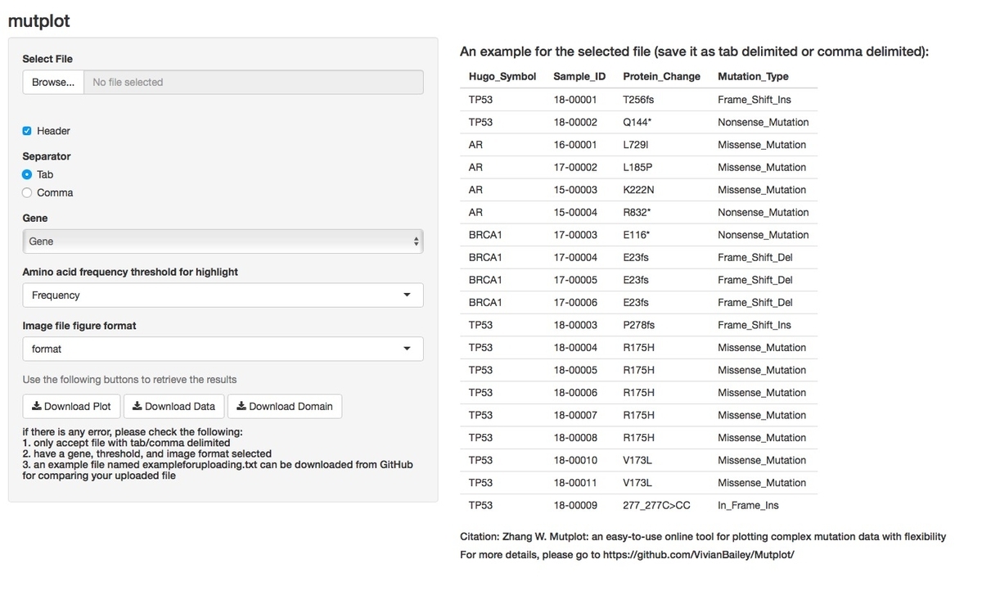Select the Tab separator radio button
Image resolution: width=982 pixels, height=591 pixels.
[27, 174]
